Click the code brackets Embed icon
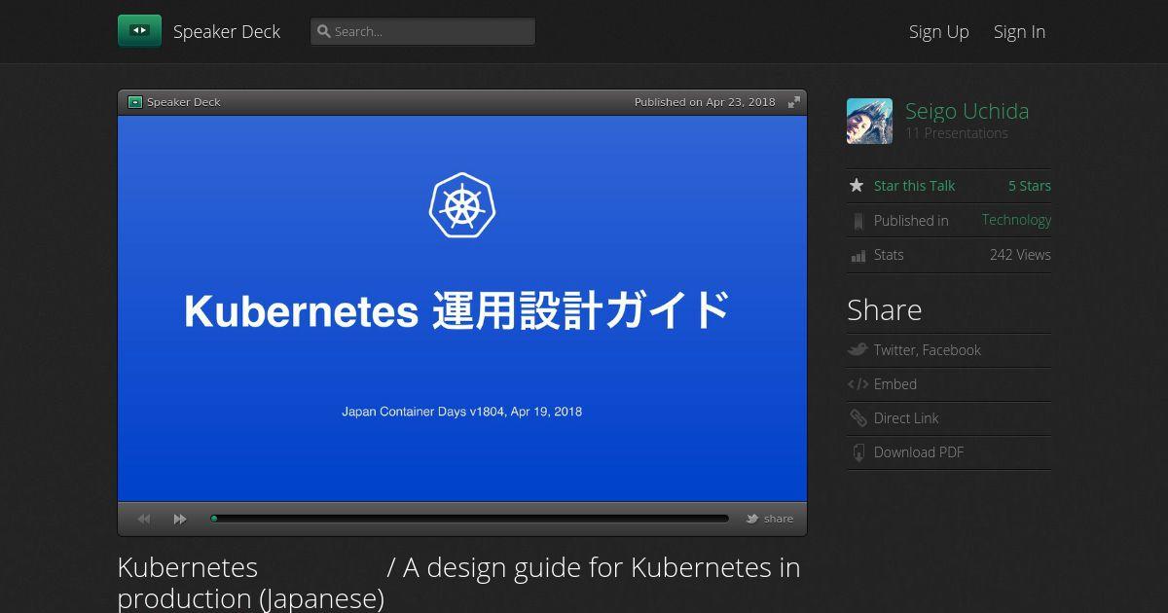 click(858, 384)
